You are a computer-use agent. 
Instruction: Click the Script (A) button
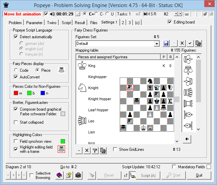148,176
